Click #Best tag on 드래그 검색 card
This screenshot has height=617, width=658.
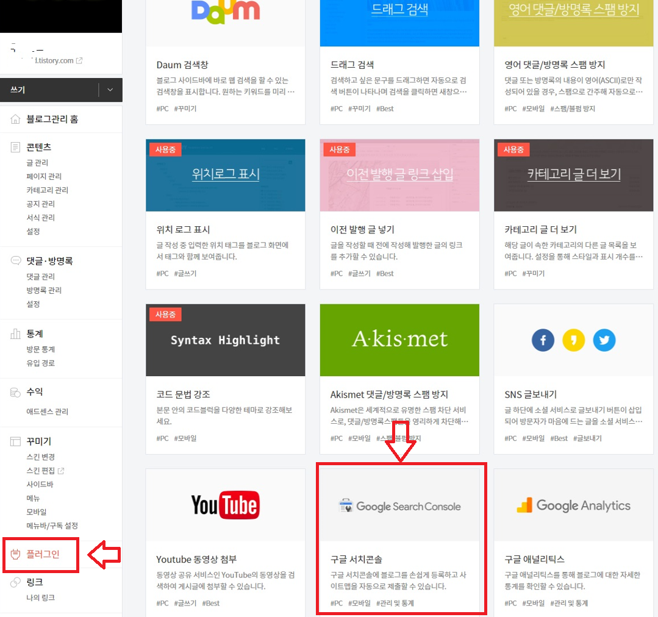(x=385, y=109)
